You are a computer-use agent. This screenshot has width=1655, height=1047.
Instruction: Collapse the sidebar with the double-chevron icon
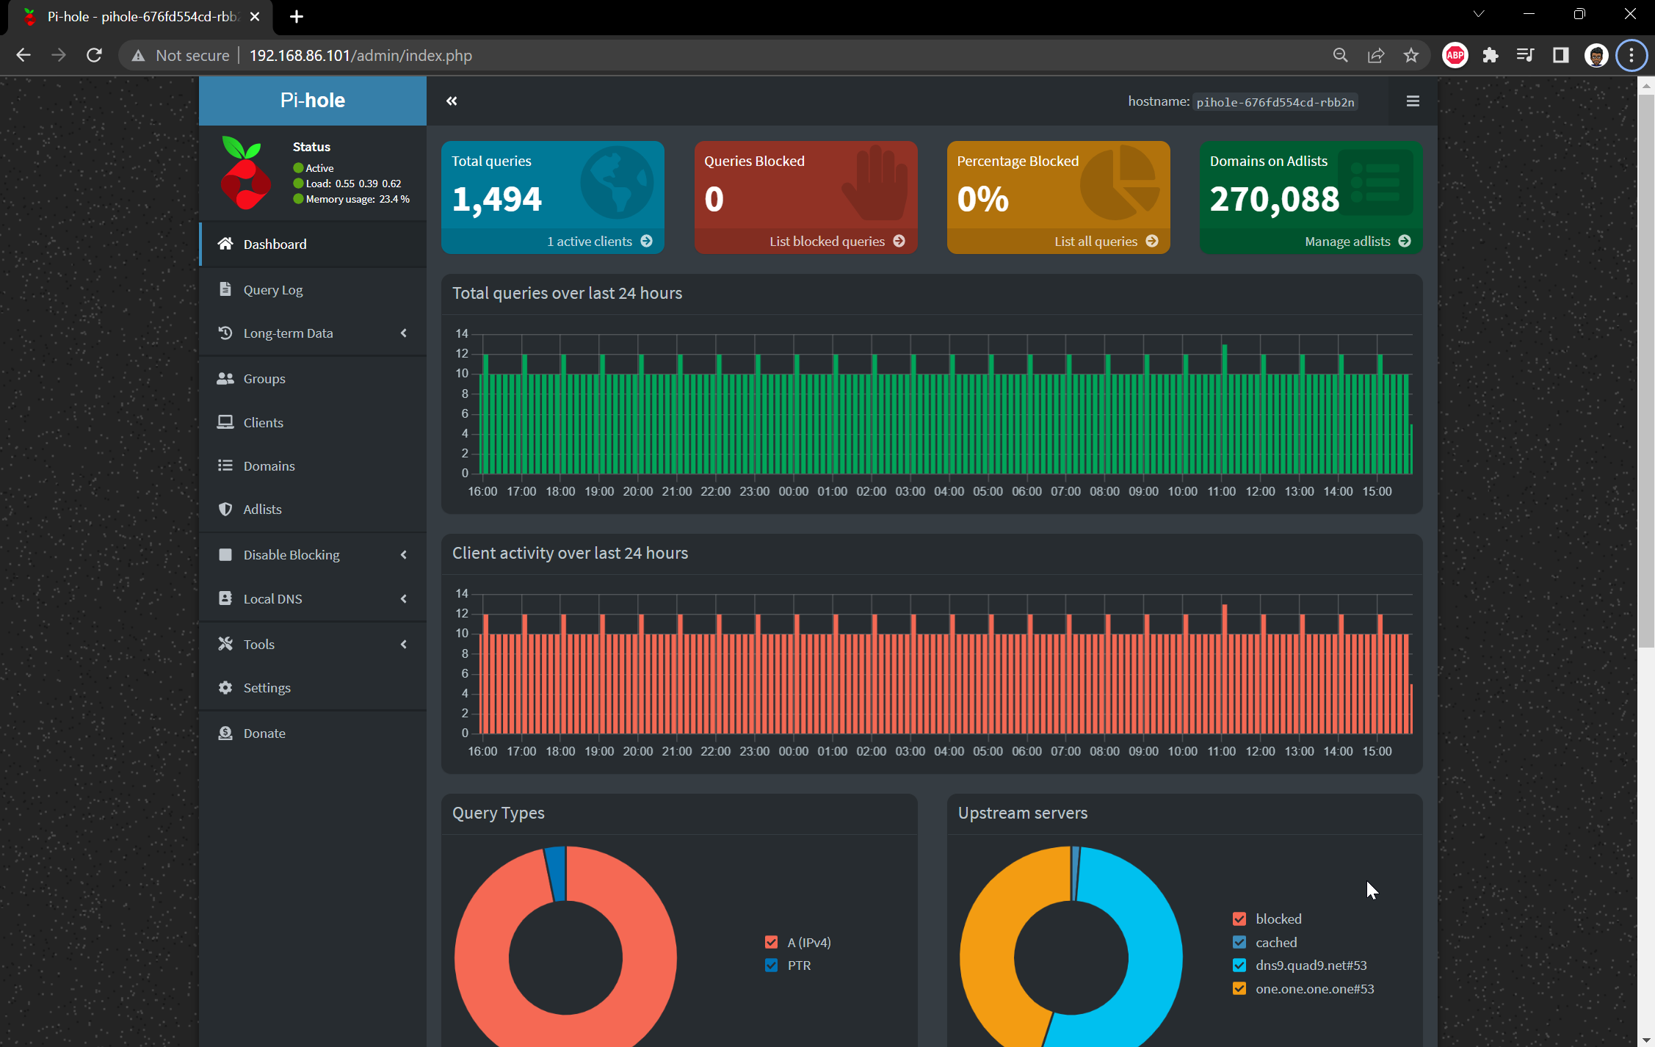point(452,101)
